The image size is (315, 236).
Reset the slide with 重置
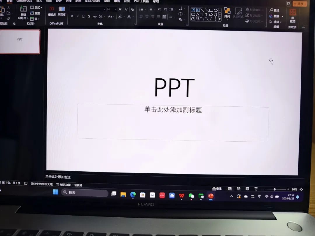(x=35, y=13)
